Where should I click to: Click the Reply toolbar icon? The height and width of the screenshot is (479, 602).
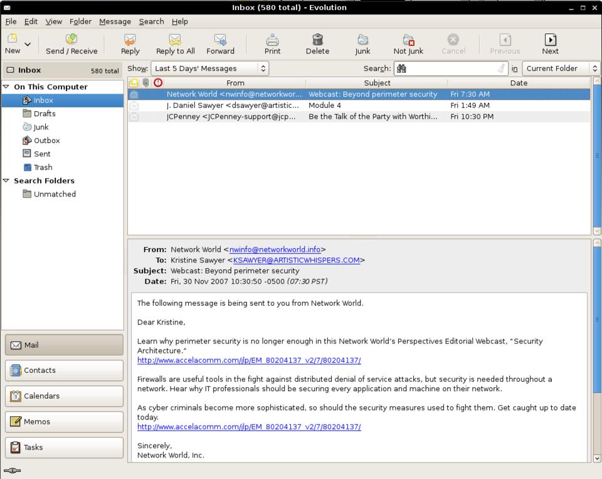click(130, 40)
